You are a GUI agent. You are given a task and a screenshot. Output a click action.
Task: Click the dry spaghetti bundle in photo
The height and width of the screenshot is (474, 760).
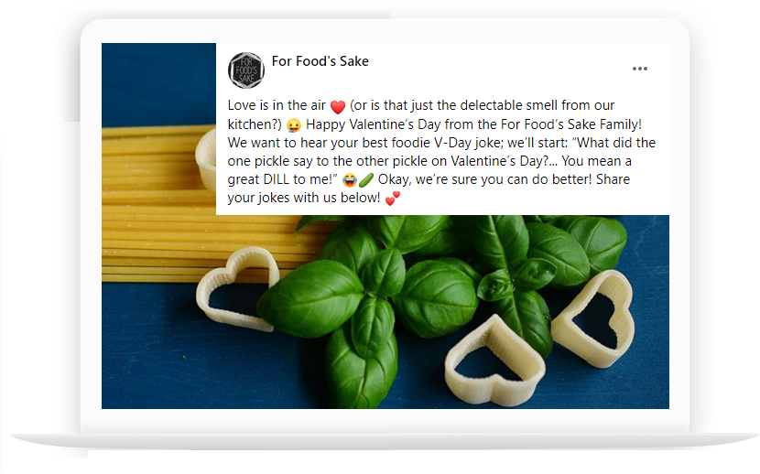click(194, 203)
